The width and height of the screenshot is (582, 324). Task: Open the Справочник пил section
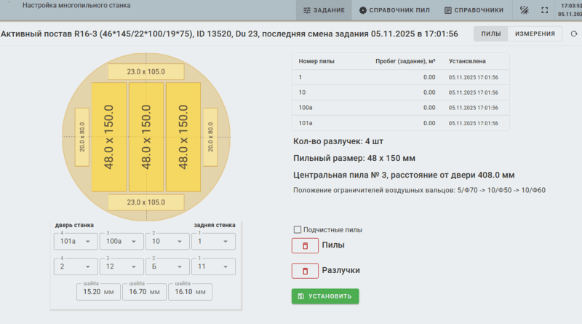click(394, 10)
